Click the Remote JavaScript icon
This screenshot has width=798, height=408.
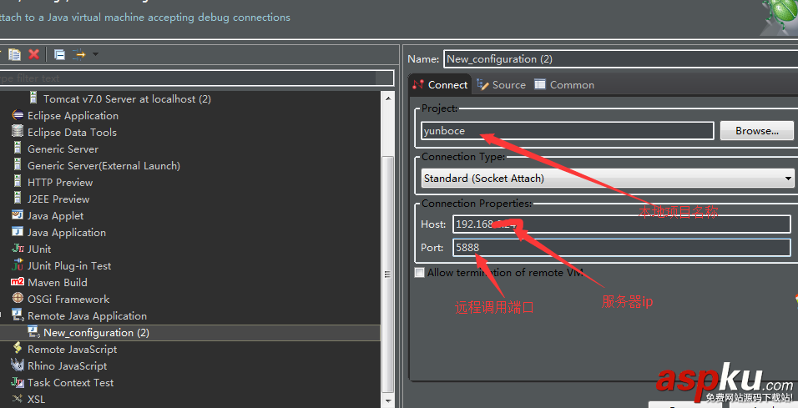18,349
